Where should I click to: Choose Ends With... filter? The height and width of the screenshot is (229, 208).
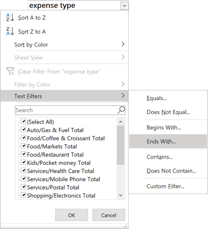pyautogui.click(x=168, y=141)
